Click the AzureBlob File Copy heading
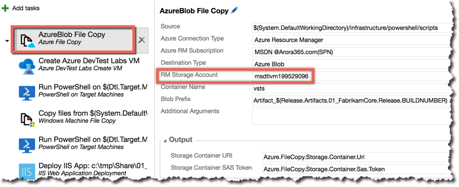Viewport: 459px width, 187px height. point(194,11)
